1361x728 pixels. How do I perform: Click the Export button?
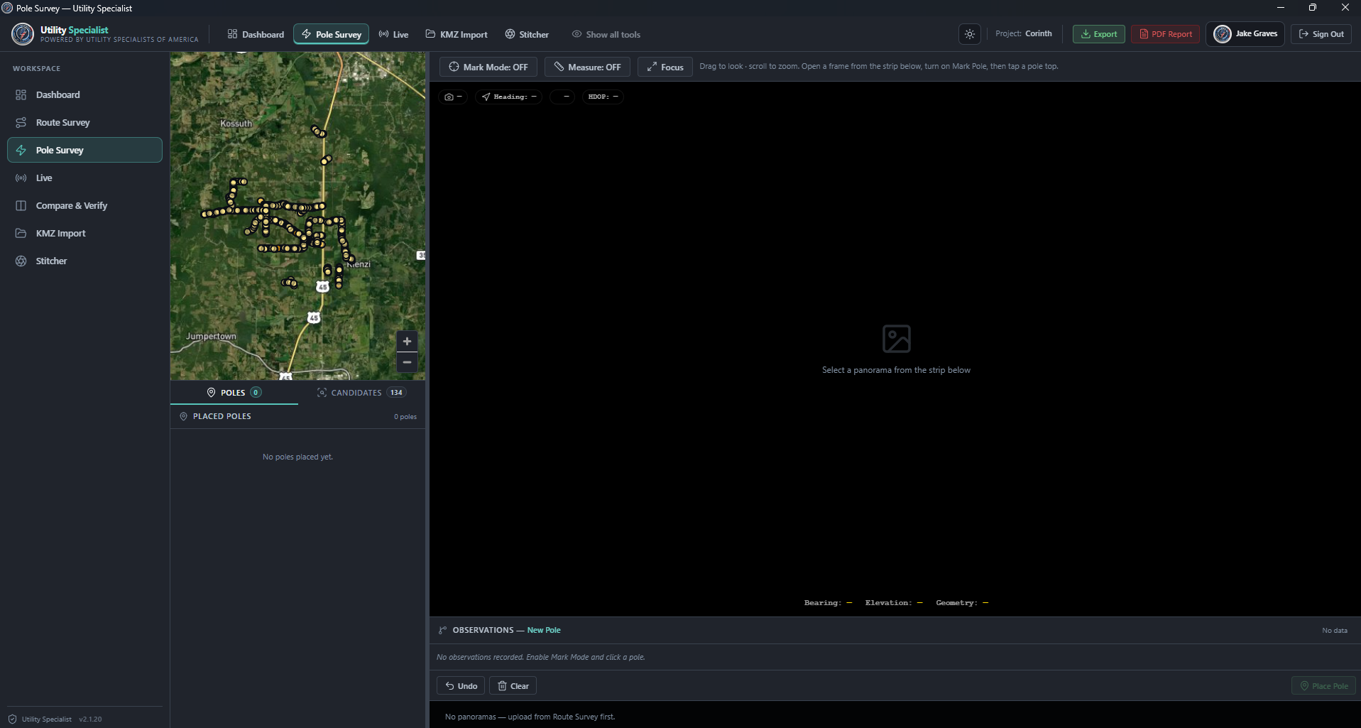(1098, 34)
